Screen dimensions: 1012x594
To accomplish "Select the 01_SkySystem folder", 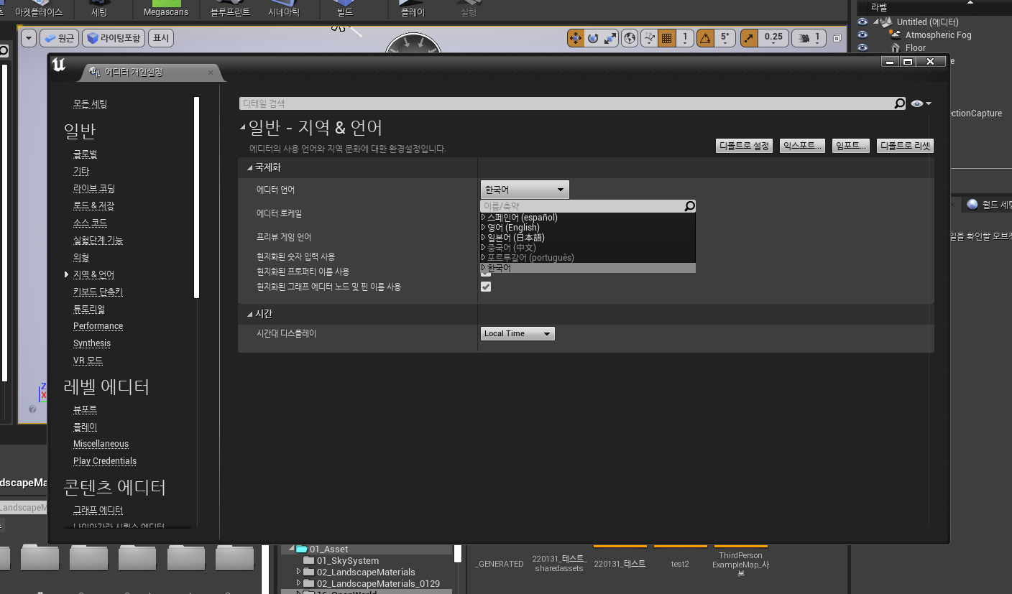I will click(348, 561).
